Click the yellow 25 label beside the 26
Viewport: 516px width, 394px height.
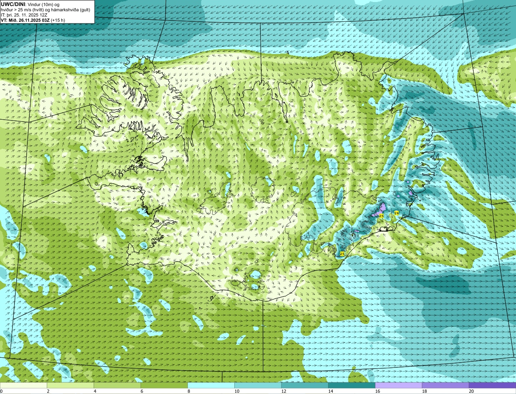pyautogui.click(x=381, y=216)
